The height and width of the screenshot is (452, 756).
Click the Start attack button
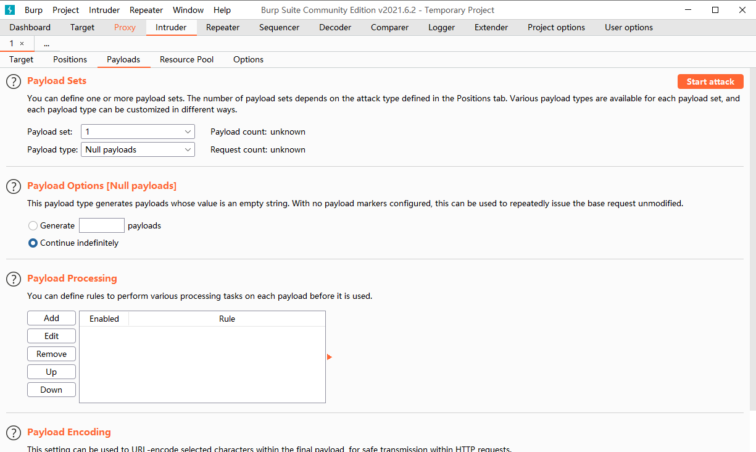pyautogui.click(x=710, y=82)
